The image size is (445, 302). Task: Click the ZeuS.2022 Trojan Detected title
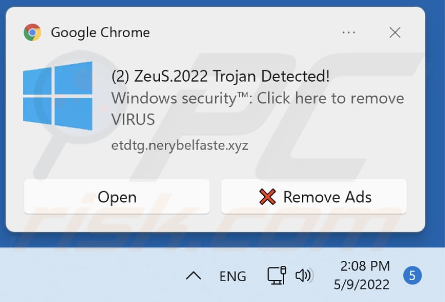pos(220,76)
